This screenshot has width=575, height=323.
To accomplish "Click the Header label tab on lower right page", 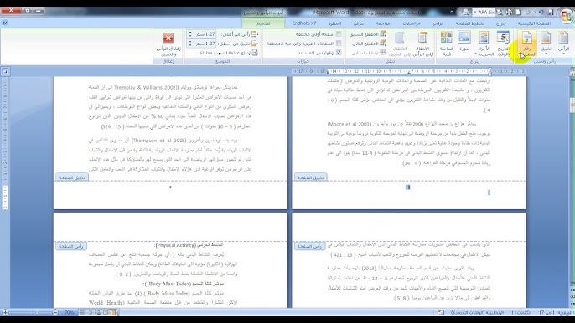I will (310, 246).
